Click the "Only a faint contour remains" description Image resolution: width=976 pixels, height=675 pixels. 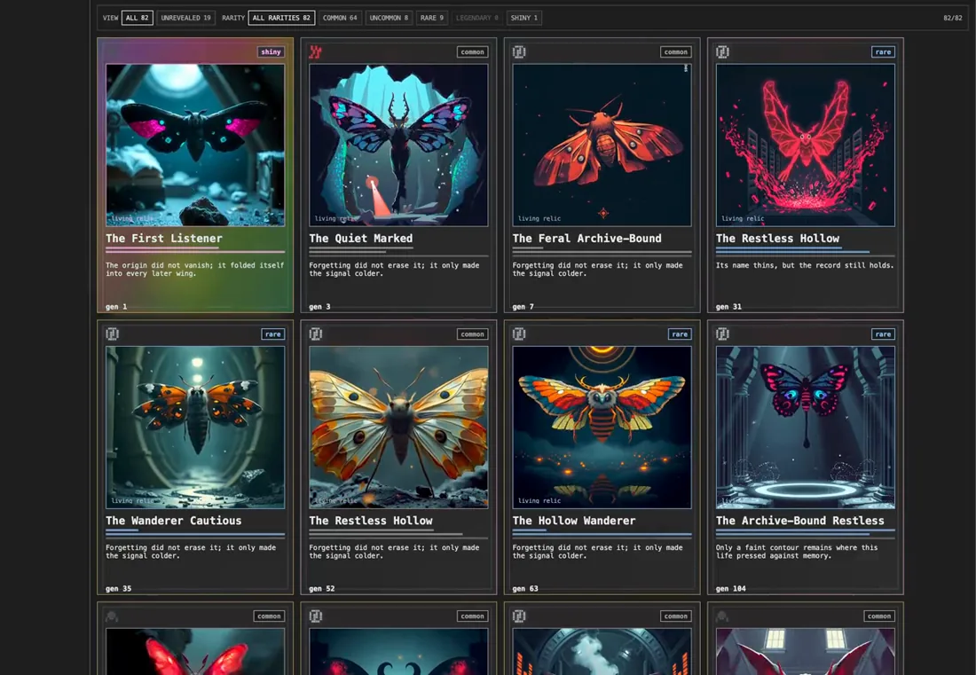(797, 552)
